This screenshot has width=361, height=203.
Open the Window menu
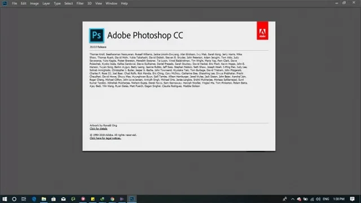tap(112, 3)
